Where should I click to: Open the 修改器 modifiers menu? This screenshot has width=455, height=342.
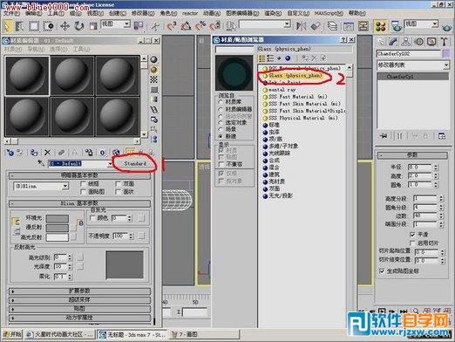[143, 13]
